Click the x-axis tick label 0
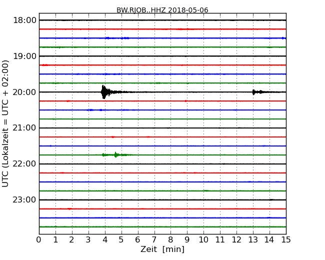The height and width of the screenshot is (260, 325). click(39, 240)
